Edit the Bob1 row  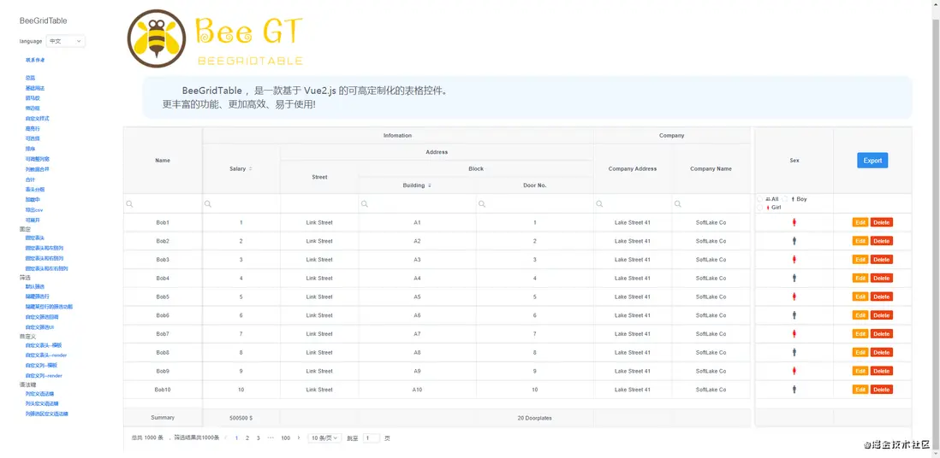[860, 223]
